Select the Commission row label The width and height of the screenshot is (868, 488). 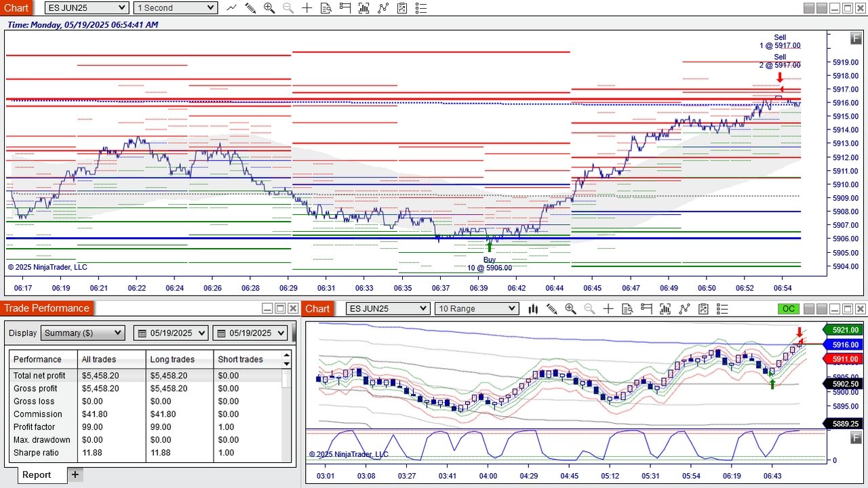[x=37, y=414]
